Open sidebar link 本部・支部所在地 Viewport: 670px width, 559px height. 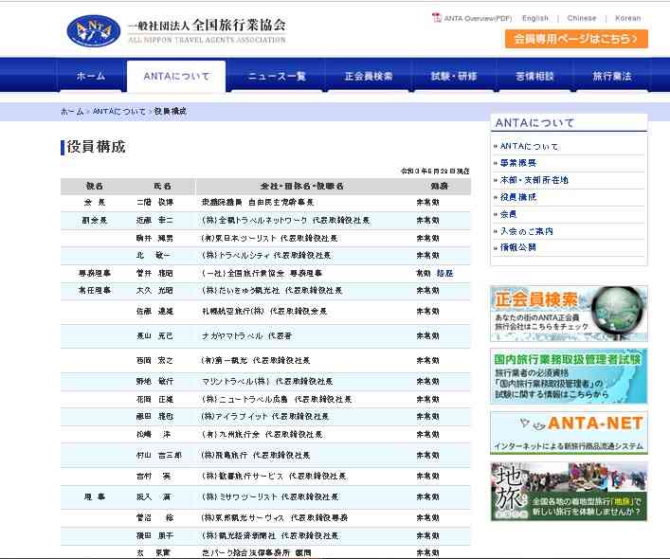click(x=534, y=180)
